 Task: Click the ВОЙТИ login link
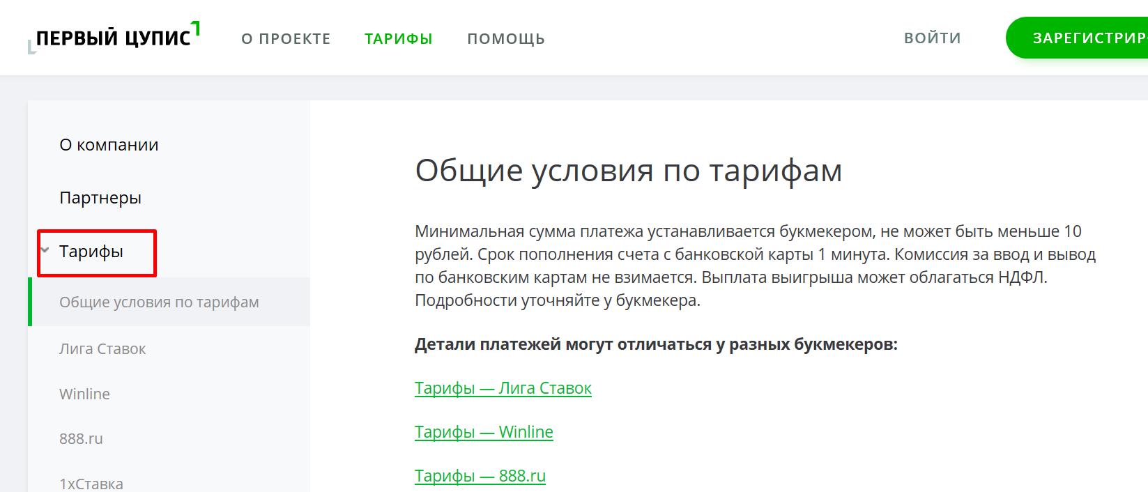933,38
